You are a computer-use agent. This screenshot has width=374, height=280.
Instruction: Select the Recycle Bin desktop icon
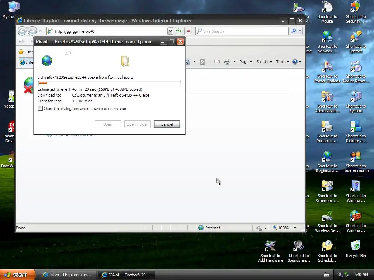356,249
